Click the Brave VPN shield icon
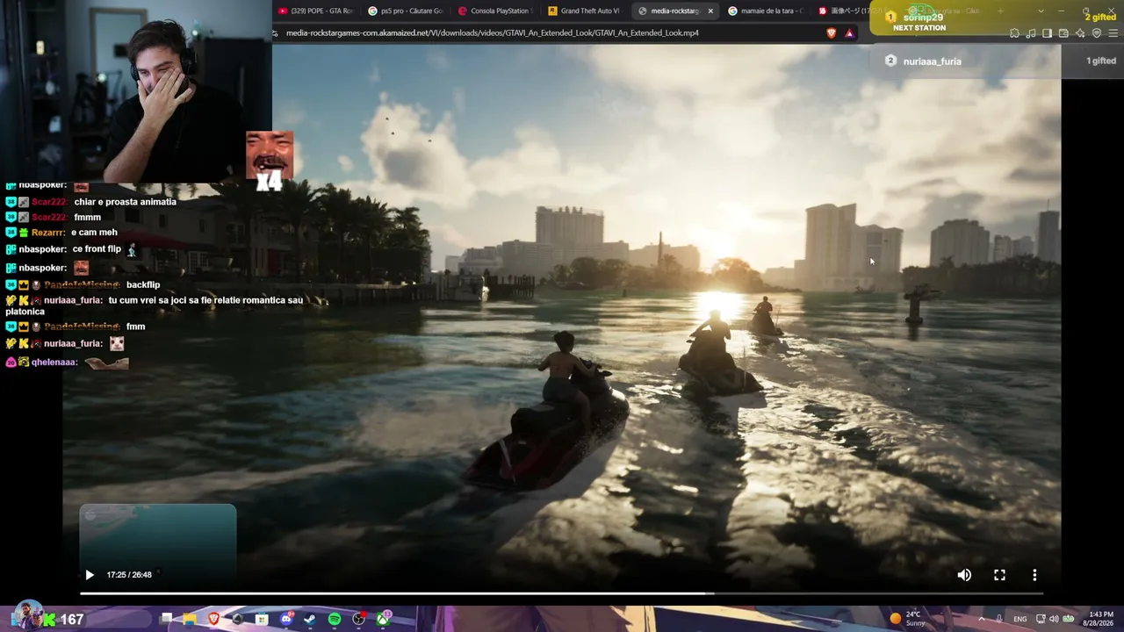The width and height of the screenshot is (1124, 632). [1097, 33]
